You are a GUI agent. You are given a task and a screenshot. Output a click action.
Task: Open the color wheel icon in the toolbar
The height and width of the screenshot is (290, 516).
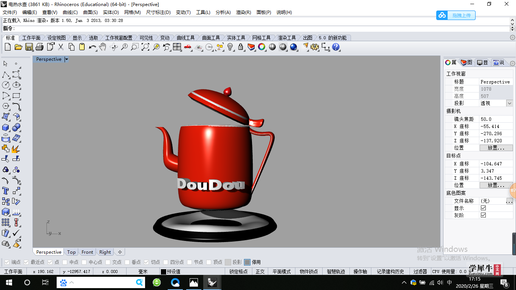pyautogui.click(x=262, y=47)
